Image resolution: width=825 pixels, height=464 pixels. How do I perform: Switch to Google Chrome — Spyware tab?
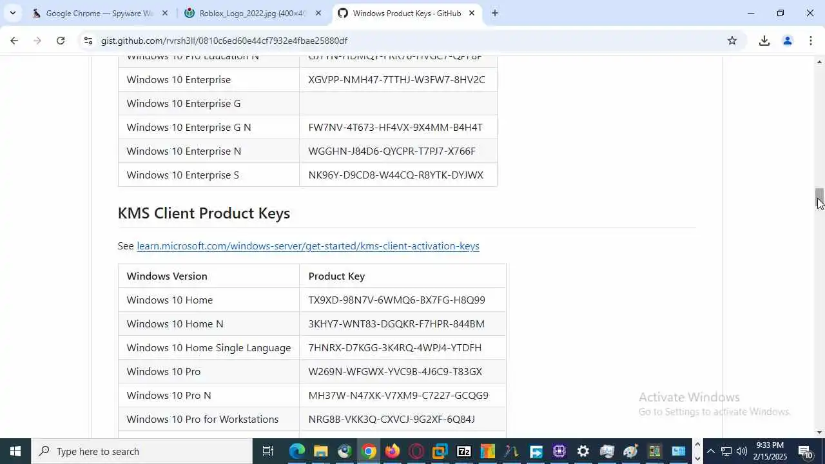coord(100,13)
